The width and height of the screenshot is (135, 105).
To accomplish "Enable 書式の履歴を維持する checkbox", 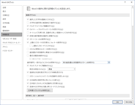I will [x=28, y=56].
